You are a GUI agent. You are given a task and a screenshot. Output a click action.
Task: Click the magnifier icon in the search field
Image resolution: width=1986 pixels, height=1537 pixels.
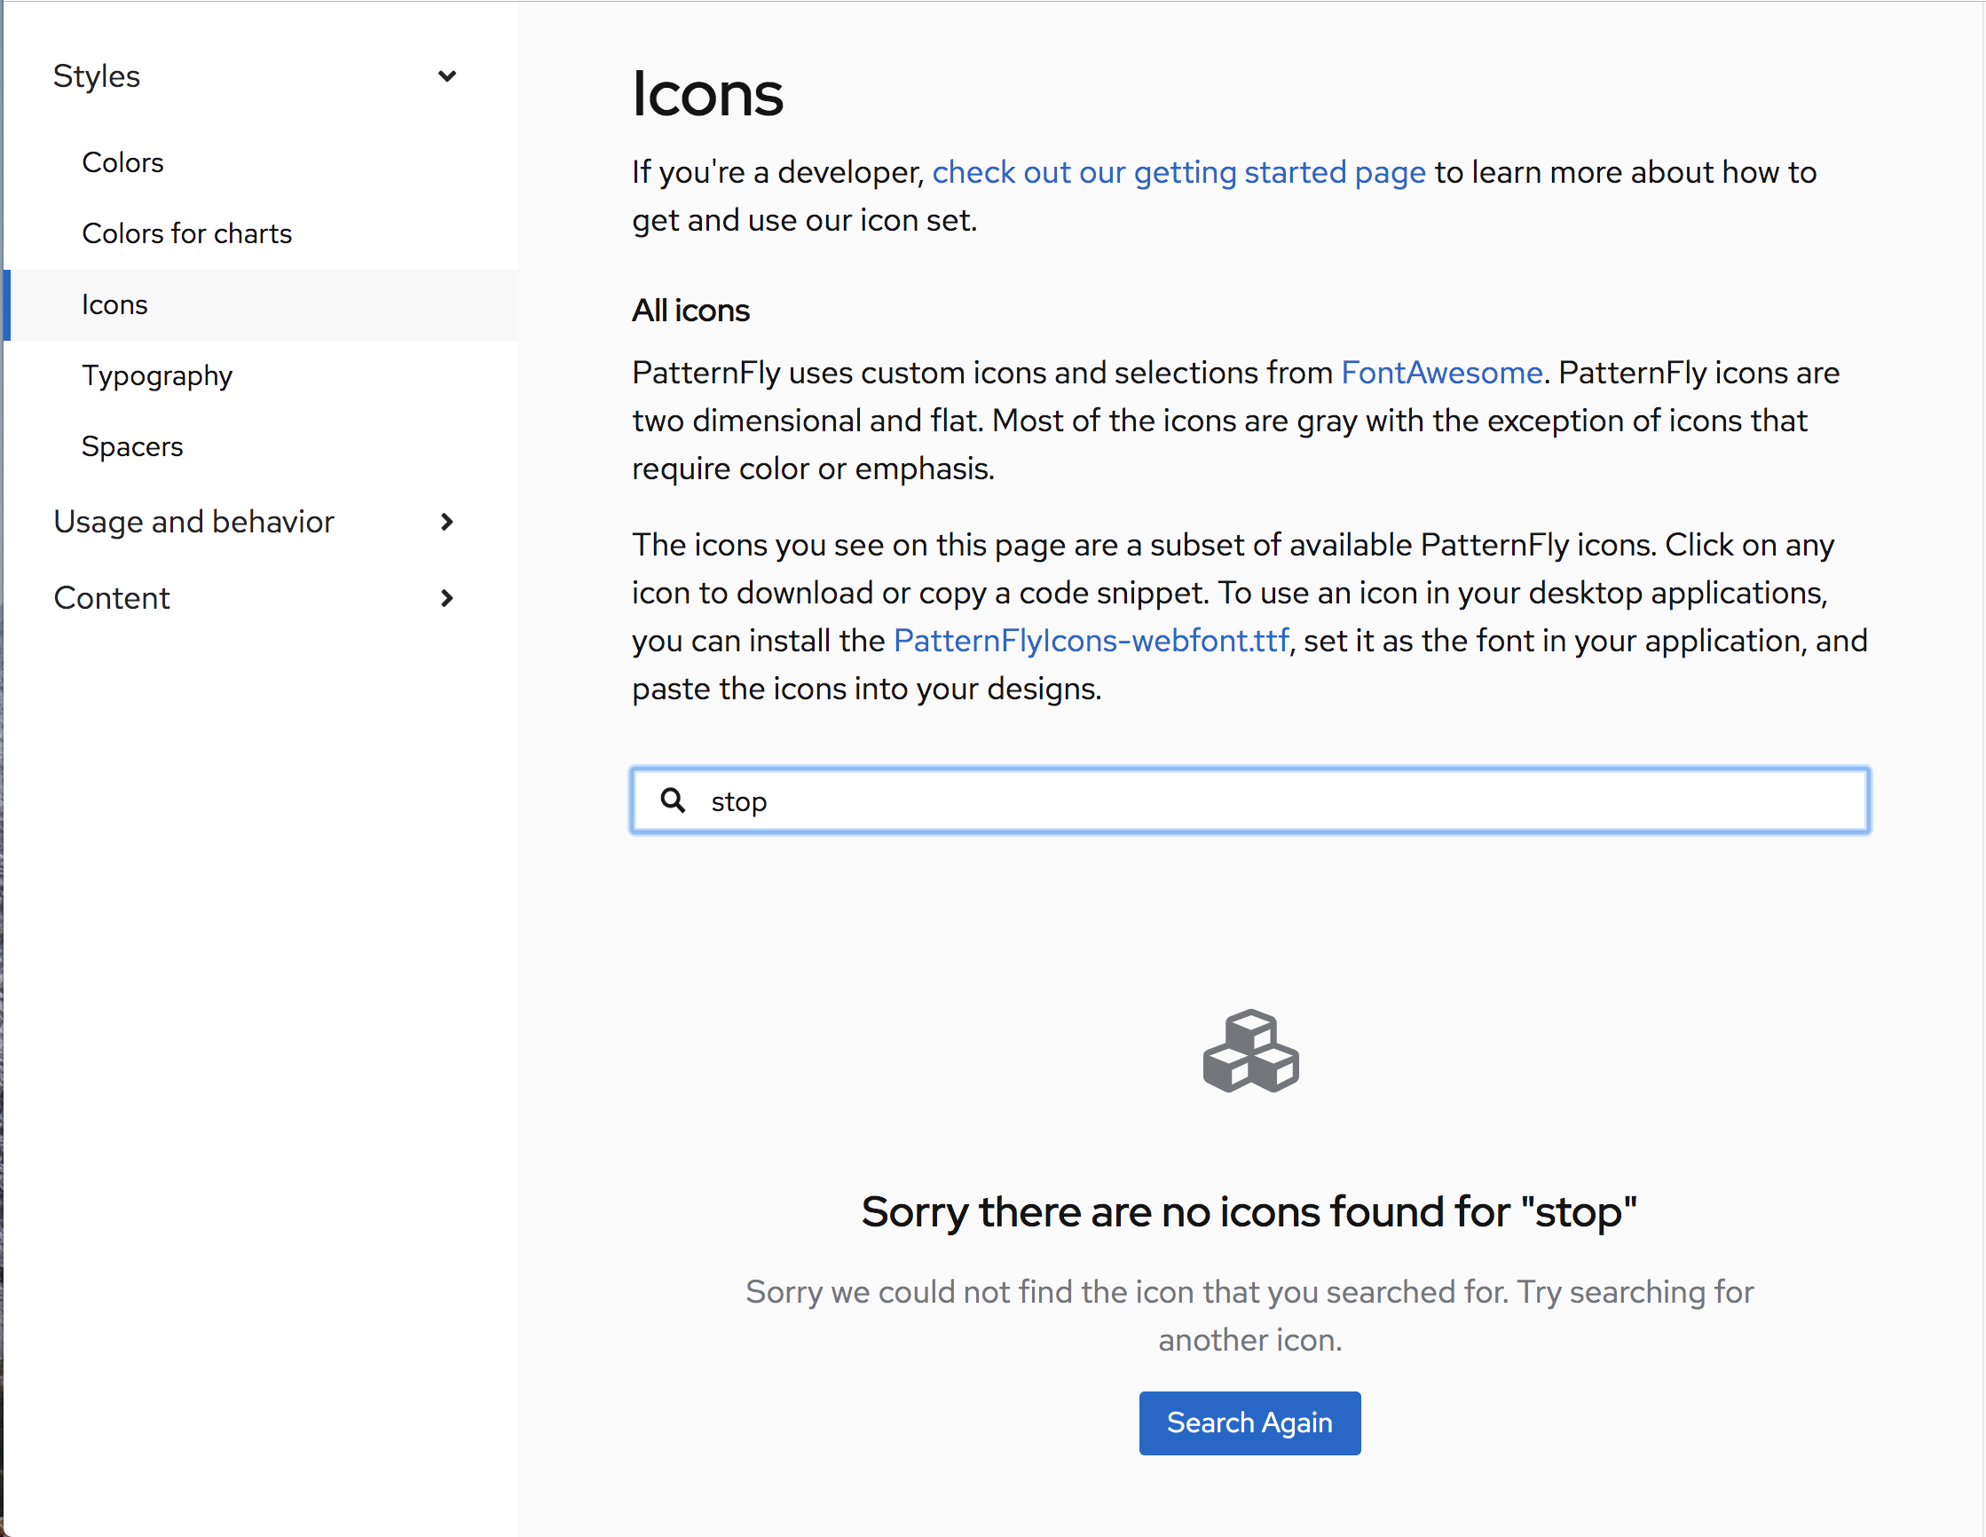673,800
